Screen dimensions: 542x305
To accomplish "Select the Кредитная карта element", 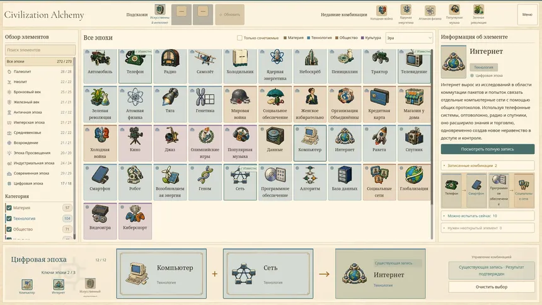I will coord(379,105).
